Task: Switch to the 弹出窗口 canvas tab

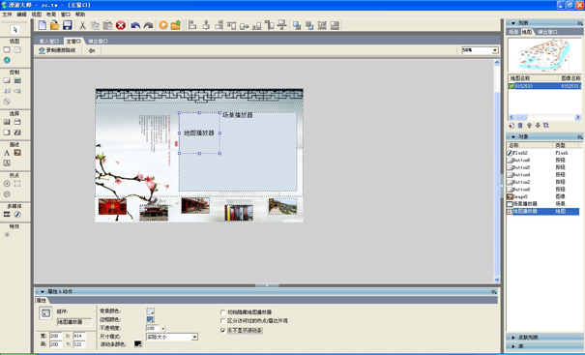Action: pyautogui.click(x=98, y=41)
